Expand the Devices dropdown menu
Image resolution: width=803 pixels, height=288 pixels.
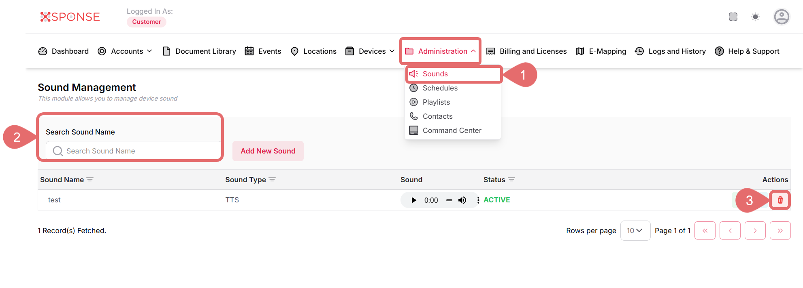click(370, 51)
